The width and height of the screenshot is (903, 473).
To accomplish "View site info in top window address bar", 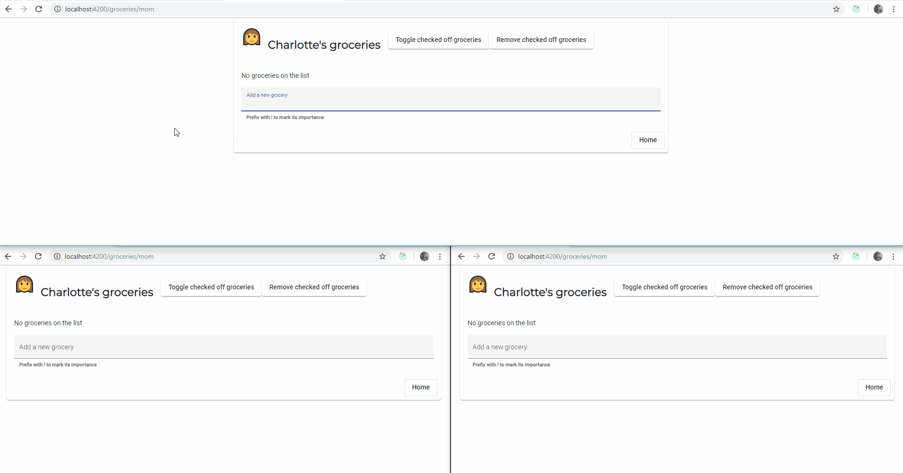I will [57, 9].
